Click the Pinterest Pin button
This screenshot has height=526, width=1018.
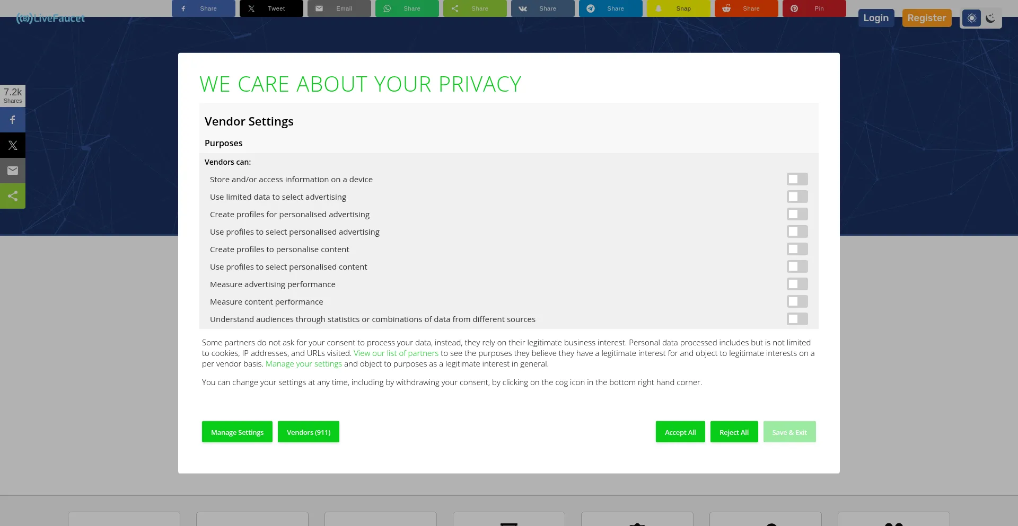(x=814, y=8)
